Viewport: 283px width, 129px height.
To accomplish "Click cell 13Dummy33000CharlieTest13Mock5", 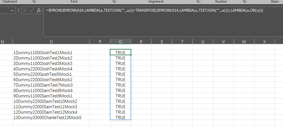I will 51,117.
